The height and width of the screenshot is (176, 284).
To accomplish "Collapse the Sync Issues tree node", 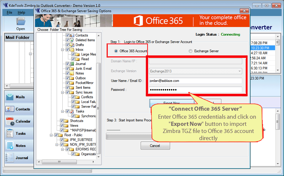I will 63,92.
